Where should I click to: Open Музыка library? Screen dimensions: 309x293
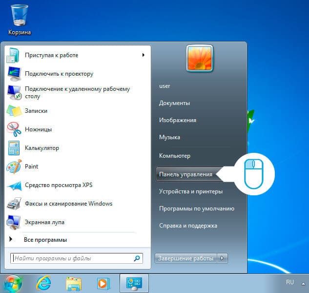click(169, 137)
